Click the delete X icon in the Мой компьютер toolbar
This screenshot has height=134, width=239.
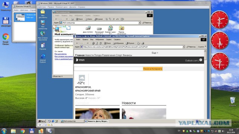[x=114, y=19]
